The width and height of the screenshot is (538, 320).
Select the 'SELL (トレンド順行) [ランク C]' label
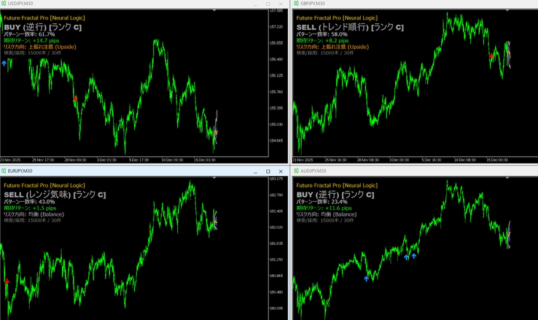(x=350, y=27)
